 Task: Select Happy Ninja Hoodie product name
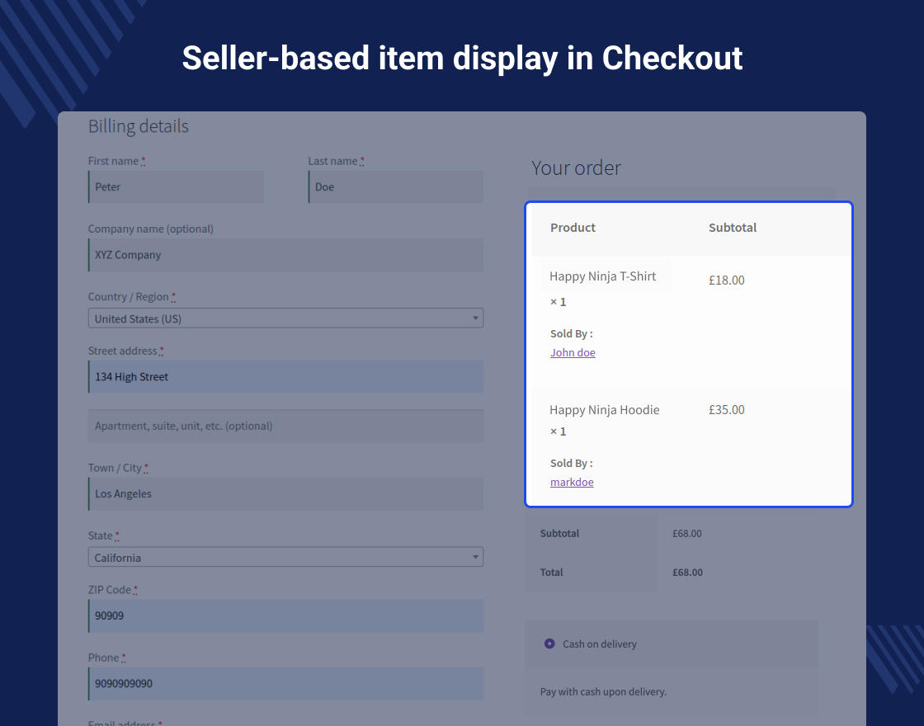[605, 409]
